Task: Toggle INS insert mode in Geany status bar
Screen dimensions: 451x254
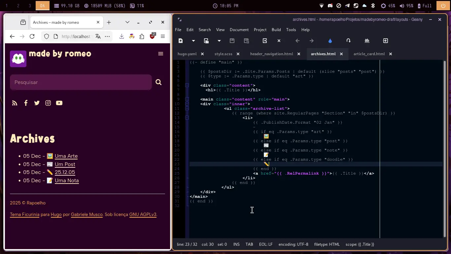Action: point(236,244)
